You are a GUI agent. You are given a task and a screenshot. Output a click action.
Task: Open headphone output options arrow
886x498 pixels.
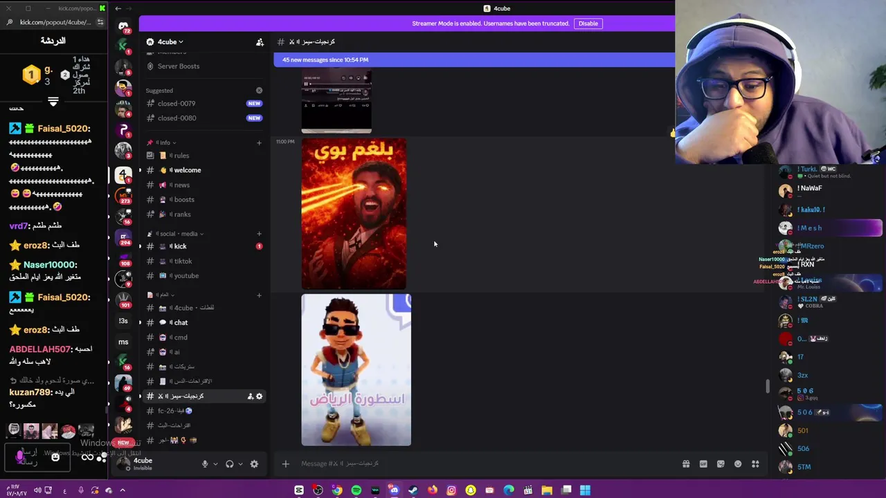[240, 464]
